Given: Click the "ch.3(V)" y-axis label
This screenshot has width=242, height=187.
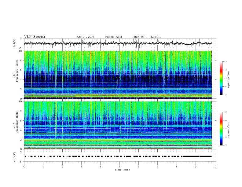Looking at the screenshot, I should click(15, 157).
